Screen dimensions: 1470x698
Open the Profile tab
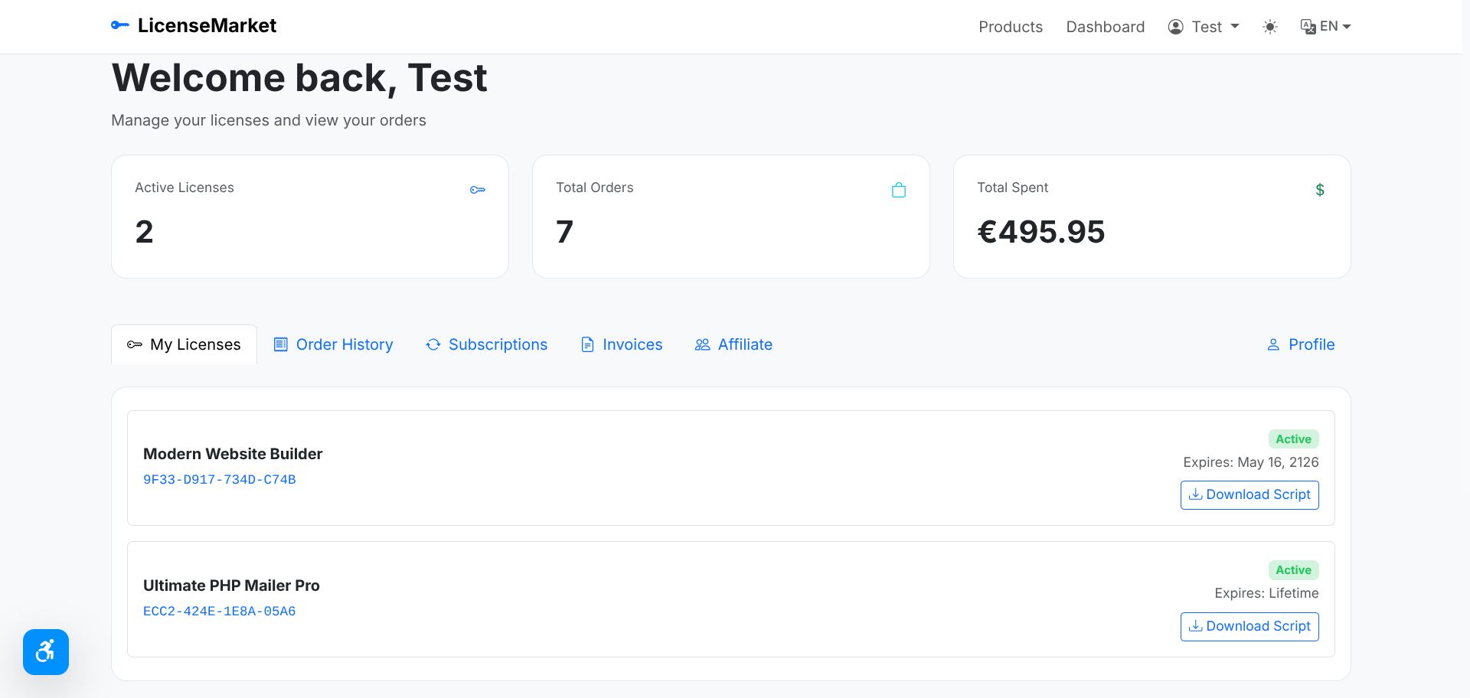tap(1301, 344)
